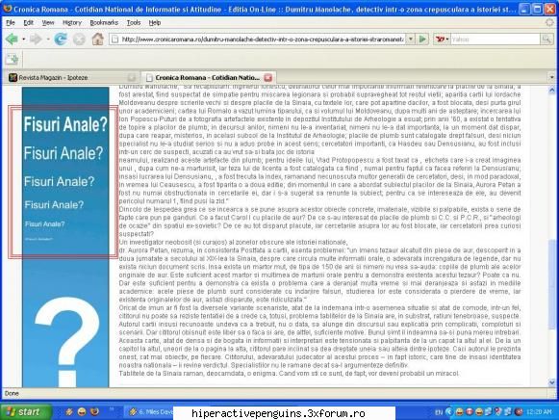This screenshot has width=559, height=420.
Task: Open the View menu
Action: pos(48,23)
